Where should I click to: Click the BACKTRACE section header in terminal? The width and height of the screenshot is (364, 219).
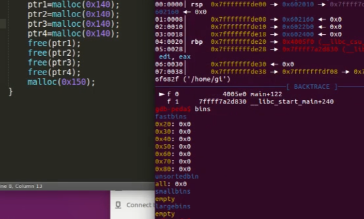(x=311, y=87)
